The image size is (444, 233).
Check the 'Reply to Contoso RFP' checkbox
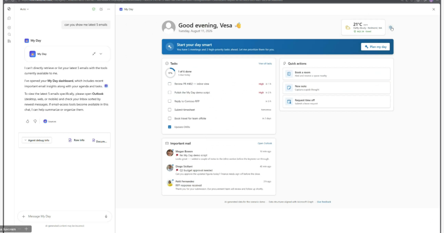coord(170,101)
